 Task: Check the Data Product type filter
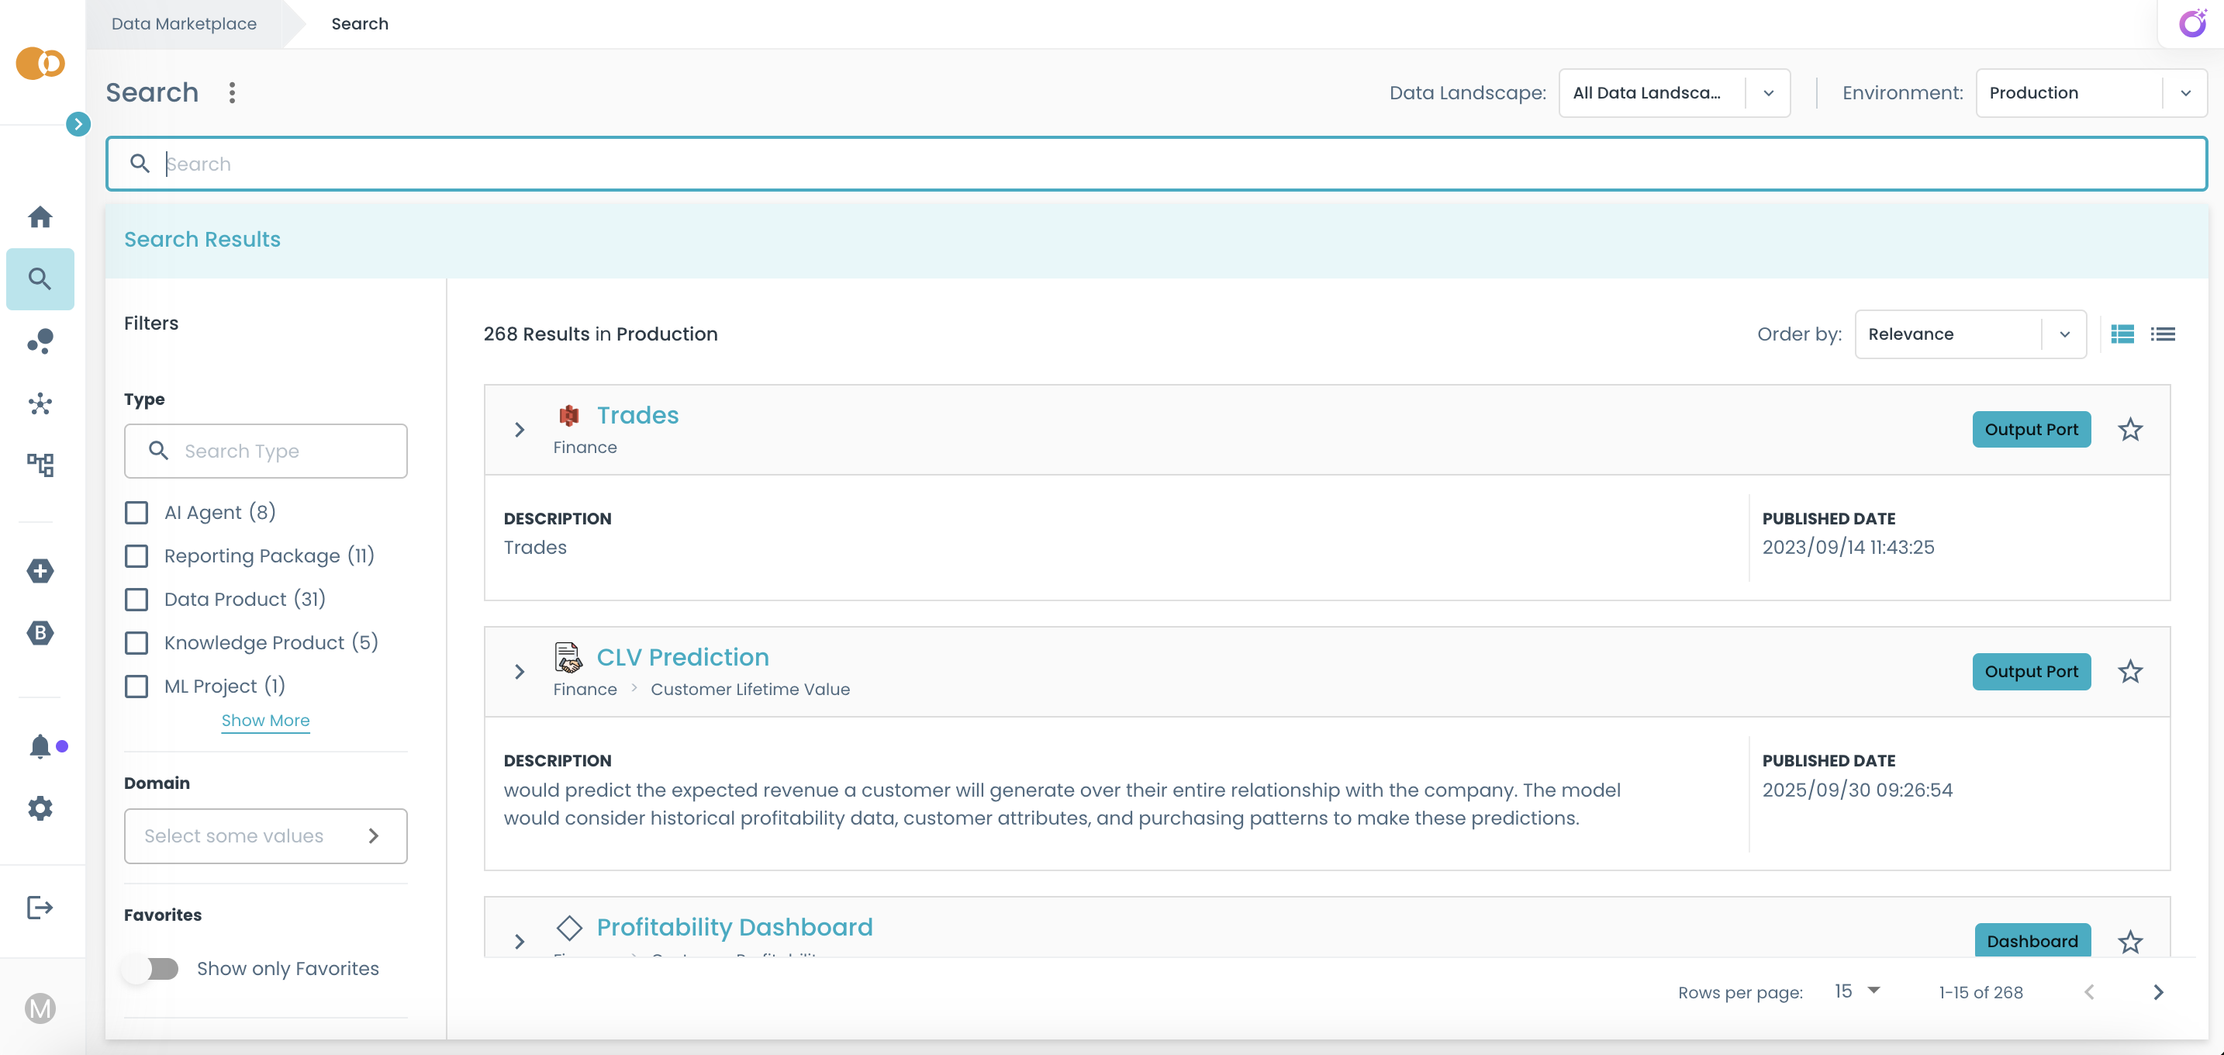pos(136,599)
